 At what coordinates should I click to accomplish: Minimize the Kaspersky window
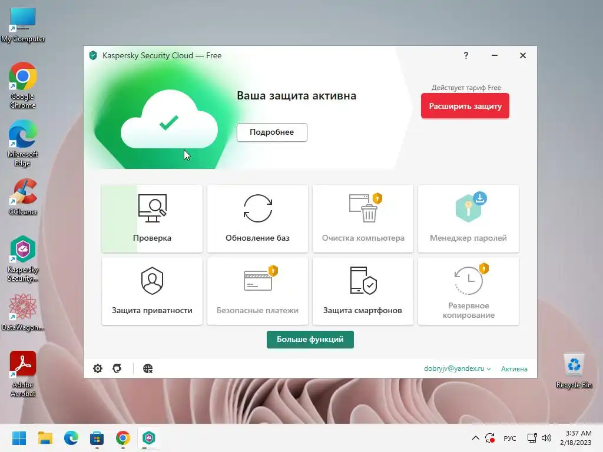tap(495, 55)
